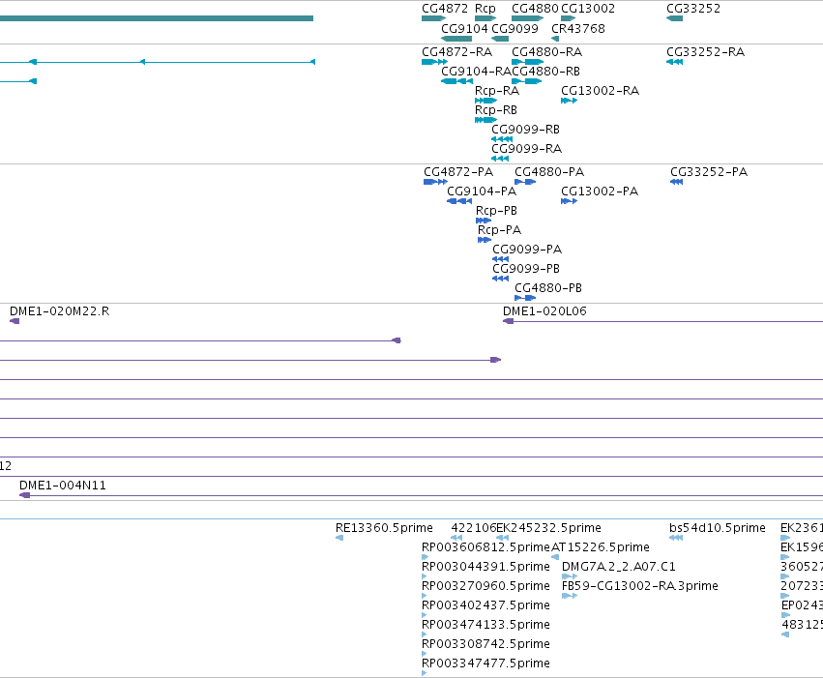
Task: Click EST EK245232.5prime
Action: point(548,528)
